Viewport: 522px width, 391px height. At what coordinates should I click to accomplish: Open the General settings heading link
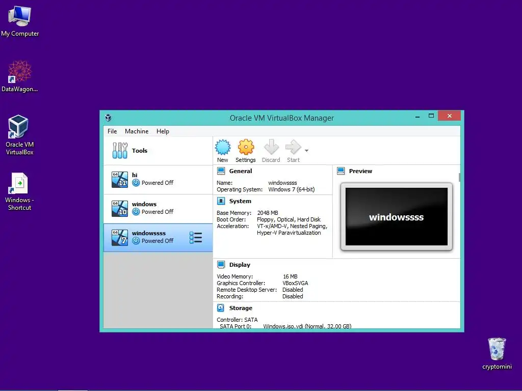click(241, 171)
